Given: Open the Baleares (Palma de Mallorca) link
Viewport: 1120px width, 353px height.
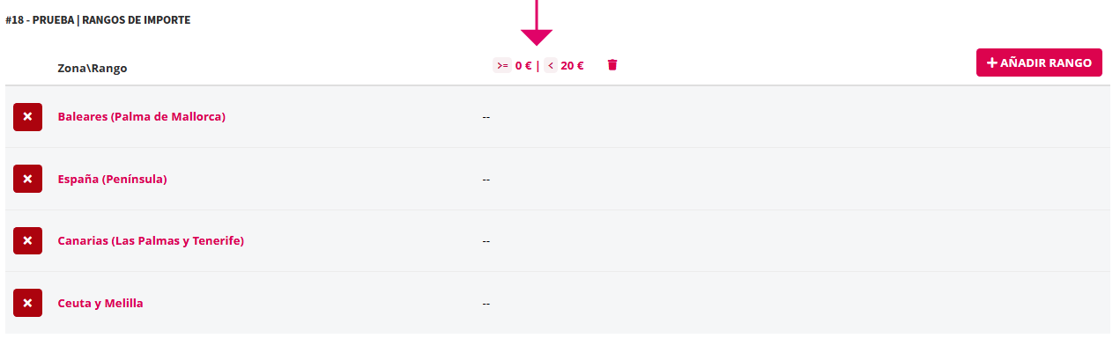Looking at the screenshot, I should (x=141, y=117).
